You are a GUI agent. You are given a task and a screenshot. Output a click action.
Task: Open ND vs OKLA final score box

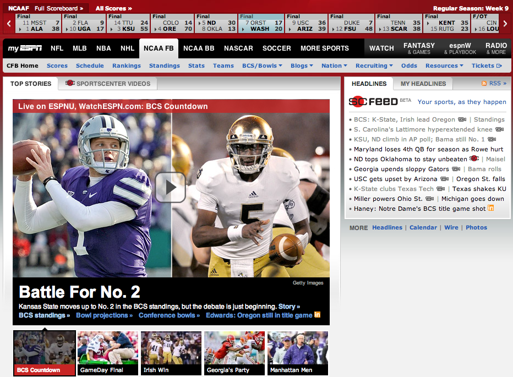pos(216,23)
